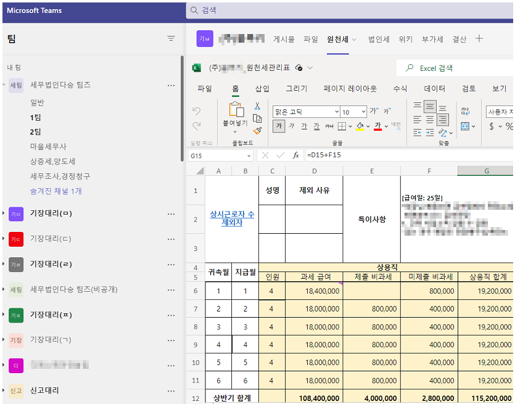Open the font size combo box 10
The image size is (515, 404).
[x=353, y=112]
